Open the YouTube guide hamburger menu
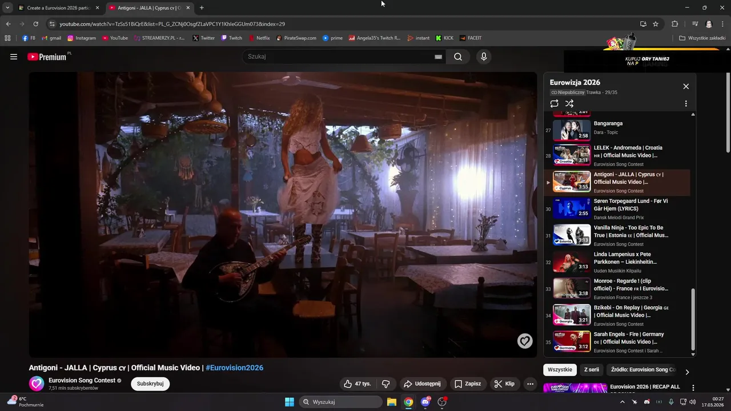731x411 pixels. tap(14, 57)
